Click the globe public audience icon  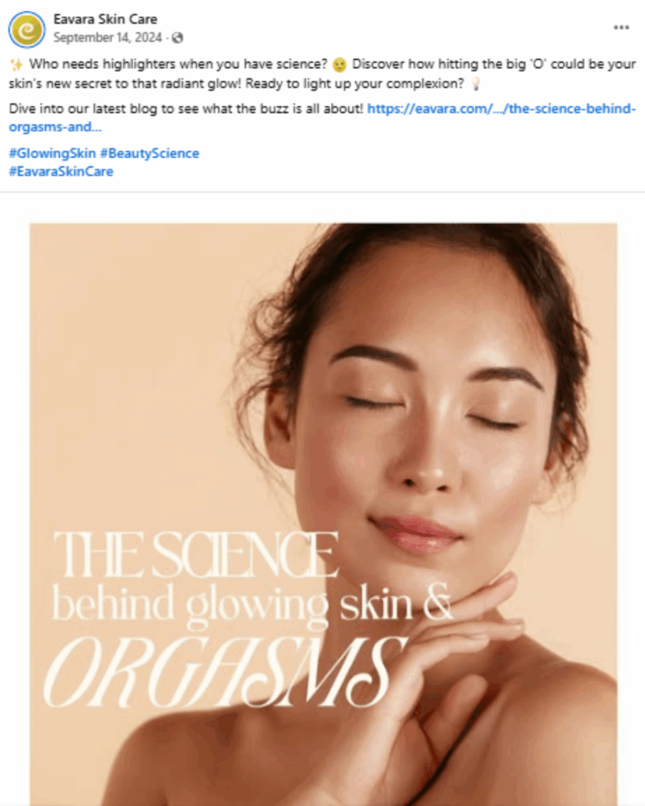pyautogui.click(x=177, y=38)
